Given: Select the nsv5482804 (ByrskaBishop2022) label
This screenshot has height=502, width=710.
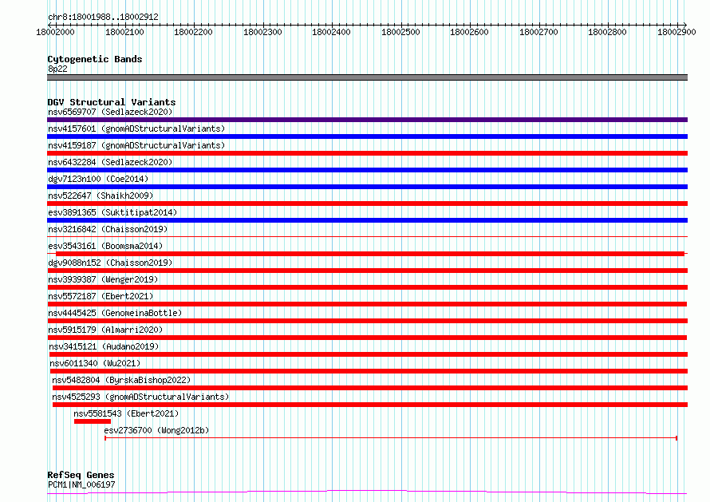Looking at the screenshot, I should (121, 380).
